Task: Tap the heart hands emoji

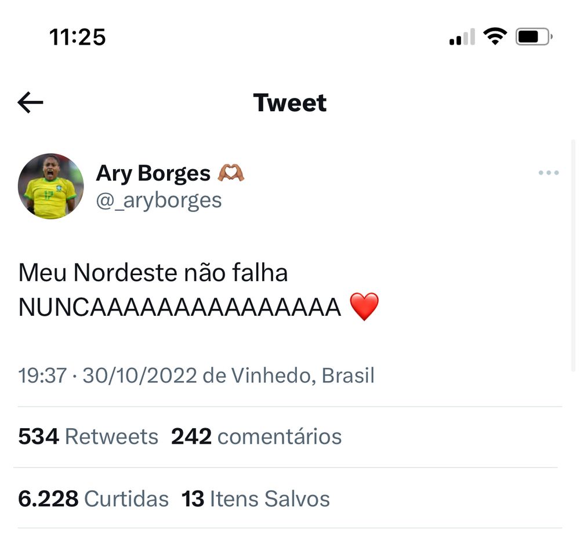Action: click(231, 173)
